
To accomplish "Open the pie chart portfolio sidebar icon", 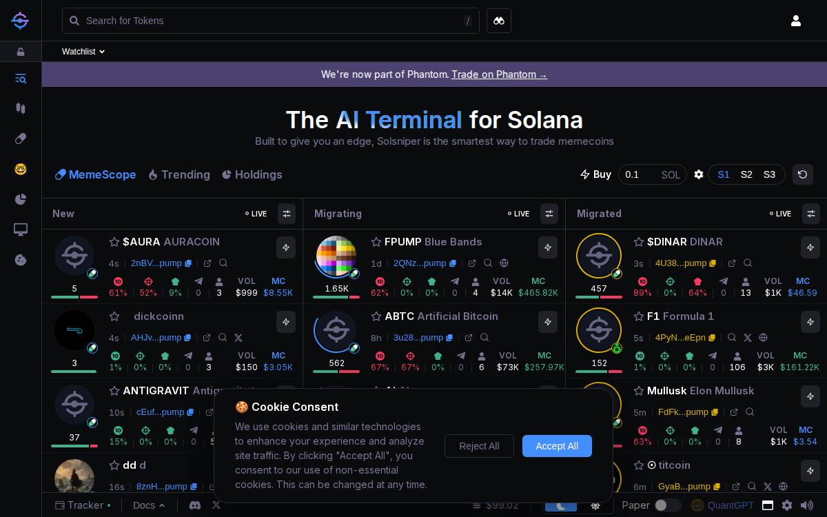I will pos(21,199).
